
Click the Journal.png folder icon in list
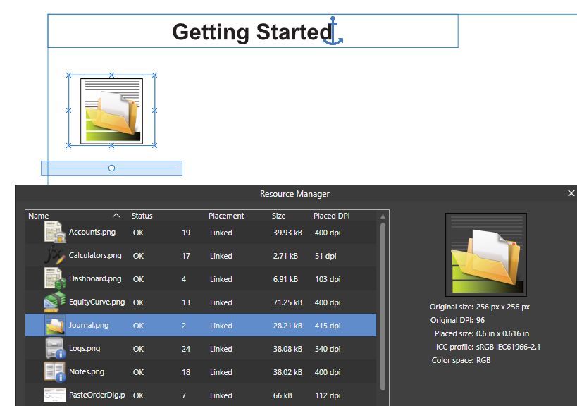55,325
